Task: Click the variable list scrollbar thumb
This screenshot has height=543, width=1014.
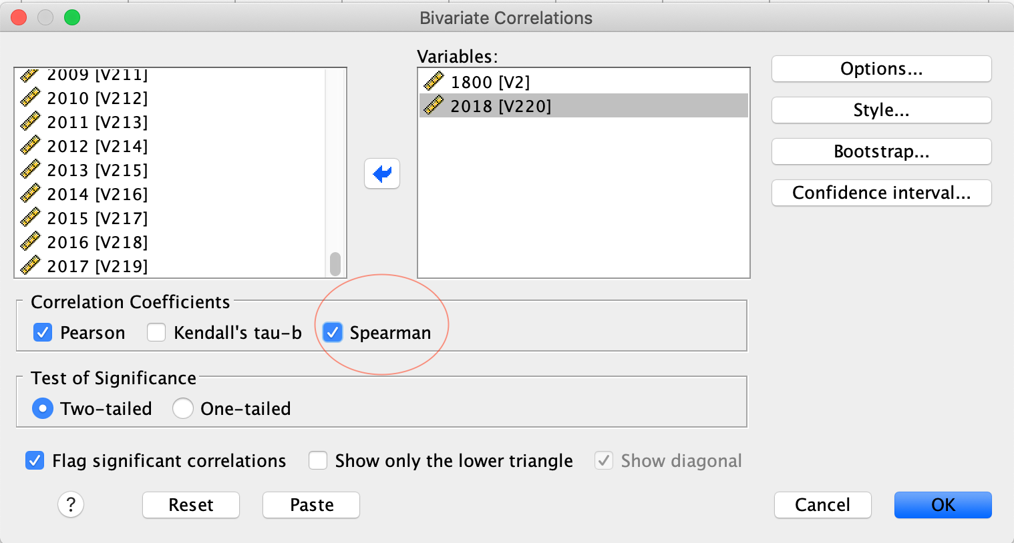Action: pos(335,263)
